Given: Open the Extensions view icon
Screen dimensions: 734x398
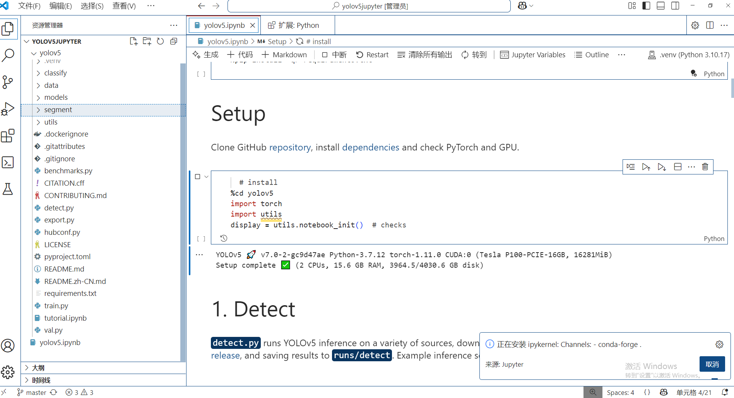Looking at the screenshot, I should point(8,136).
